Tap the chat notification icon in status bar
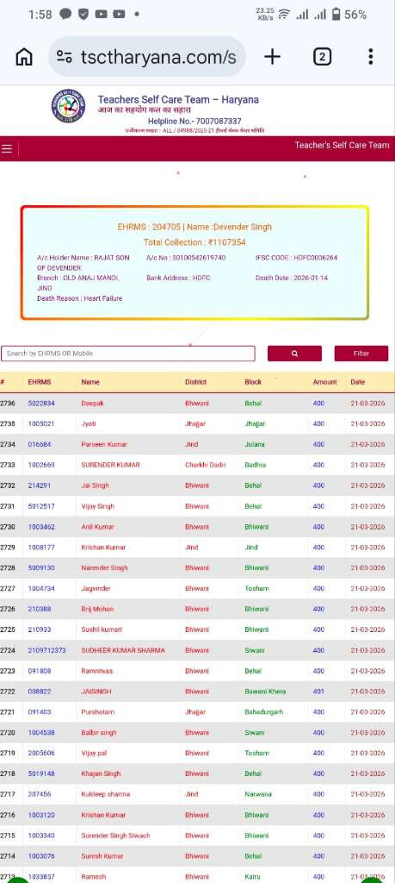 65,15
